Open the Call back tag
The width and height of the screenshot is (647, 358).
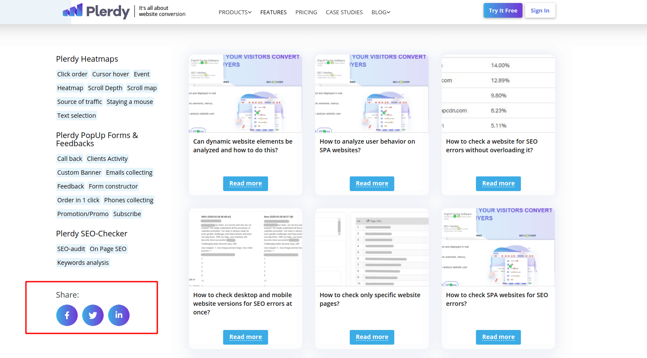point(70,159)
